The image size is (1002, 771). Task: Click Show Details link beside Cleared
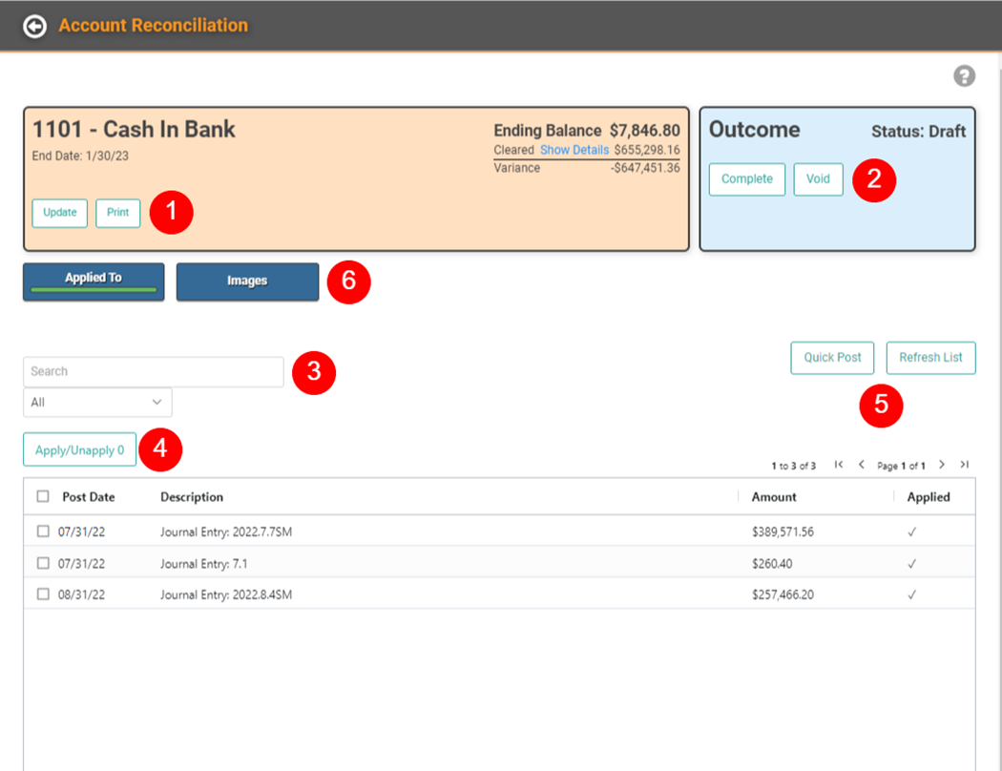(574, 151)
